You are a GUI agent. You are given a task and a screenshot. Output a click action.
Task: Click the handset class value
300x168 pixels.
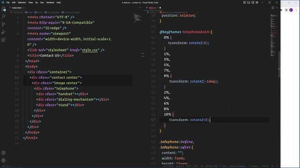(x=66, y=94)
